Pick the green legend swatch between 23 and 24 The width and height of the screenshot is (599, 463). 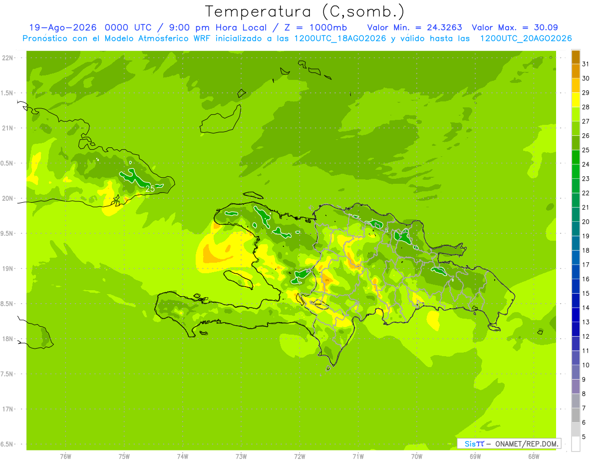[576, 171]
